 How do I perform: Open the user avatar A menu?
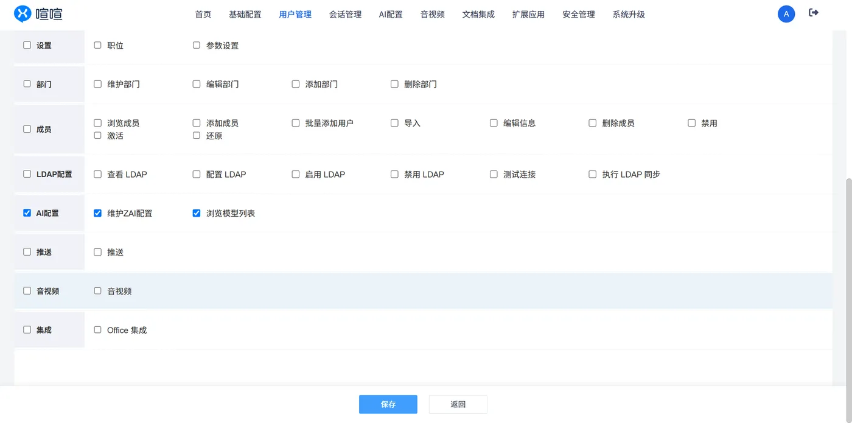click(x=786, y=14)
